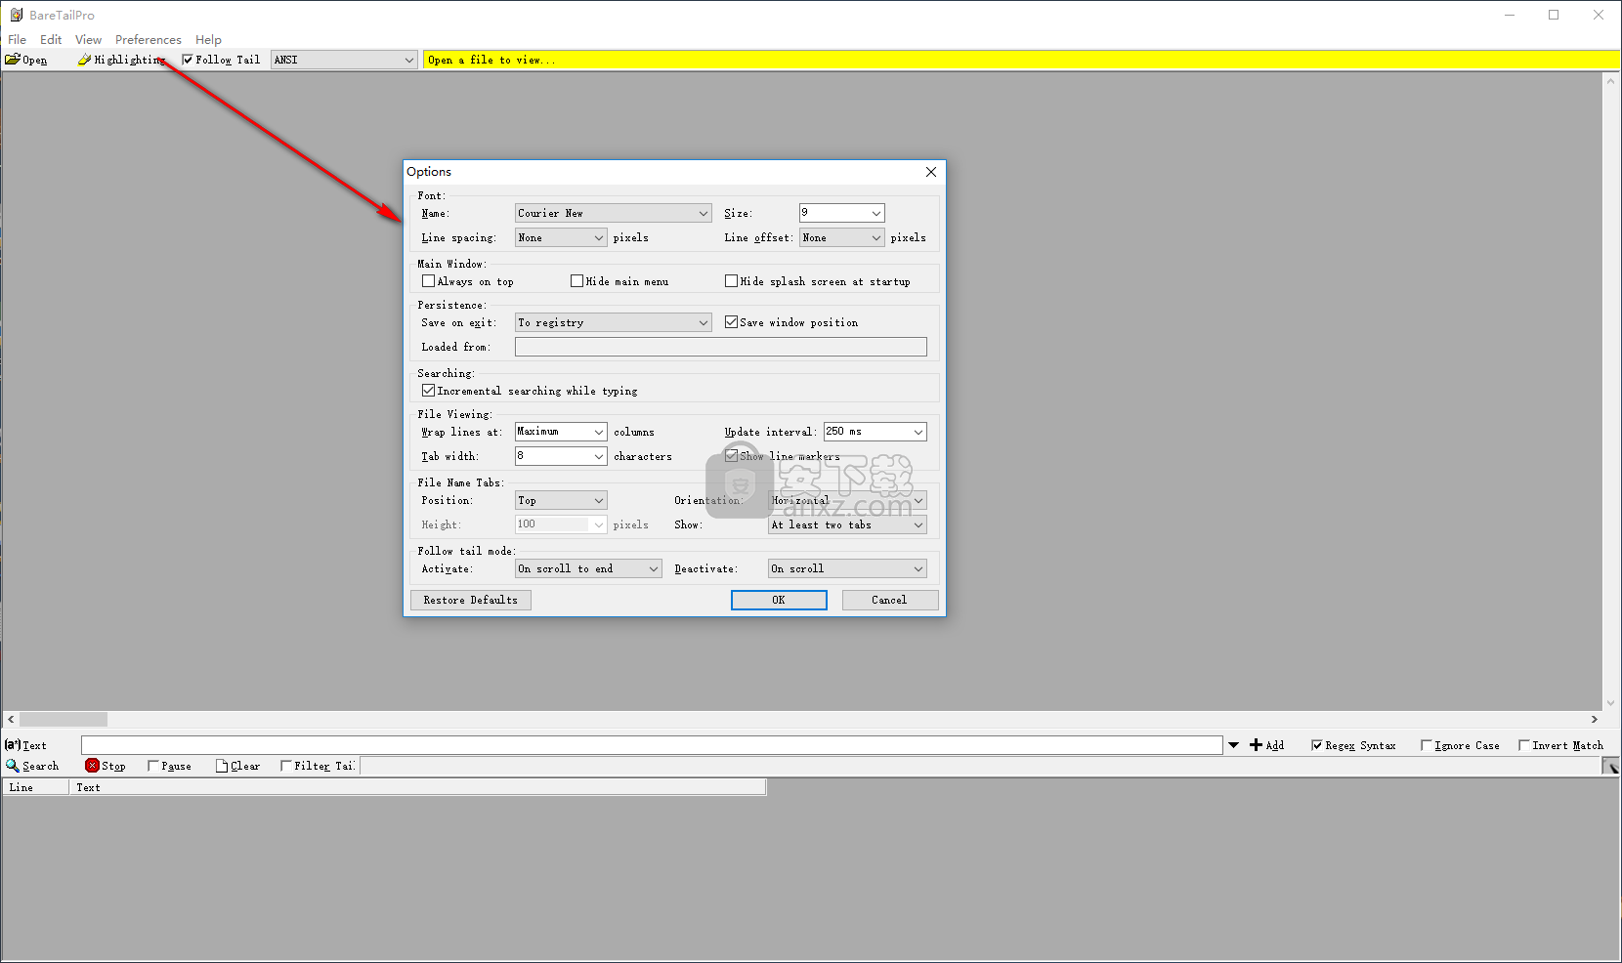The image size is (1622, 963).
Task: Open the File menu
Action: point(18,40)
